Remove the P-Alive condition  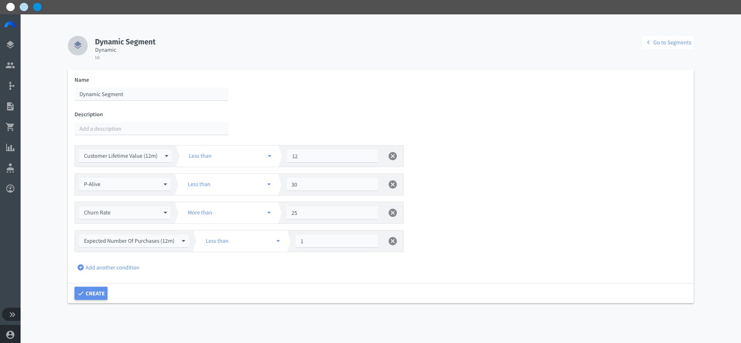click(x=393, y=184)
